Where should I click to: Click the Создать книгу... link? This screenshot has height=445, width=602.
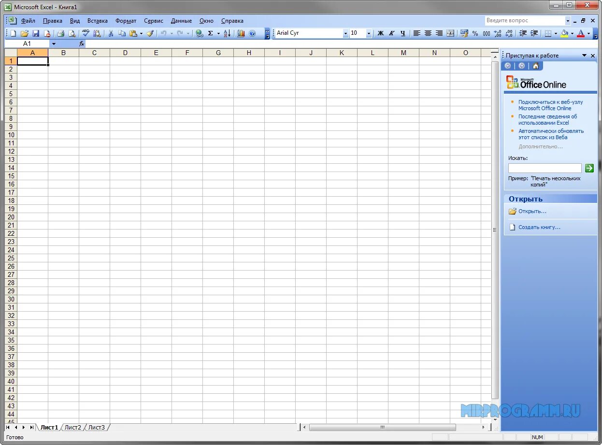(x=539, y=227)
